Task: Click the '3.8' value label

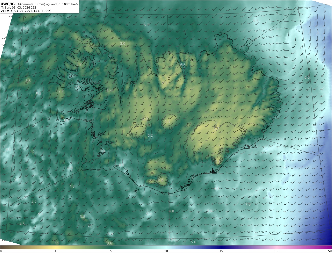Action: pyautogui.click(x=82, y=217)
